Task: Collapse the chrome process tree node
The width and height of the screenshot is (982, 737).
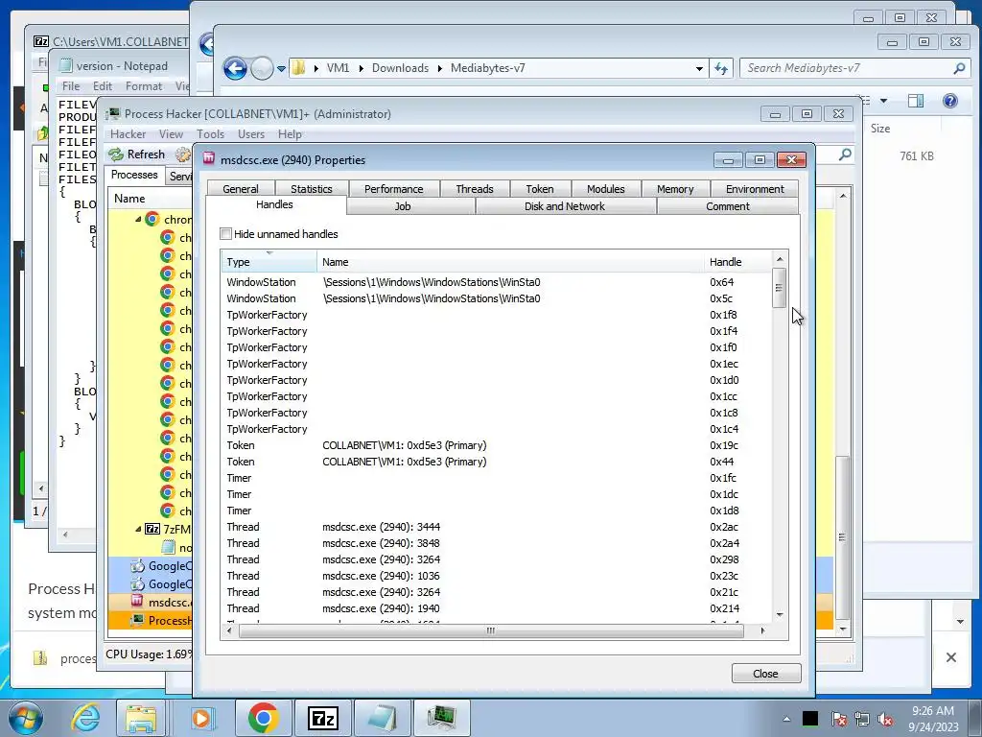Action: (138, 220)
